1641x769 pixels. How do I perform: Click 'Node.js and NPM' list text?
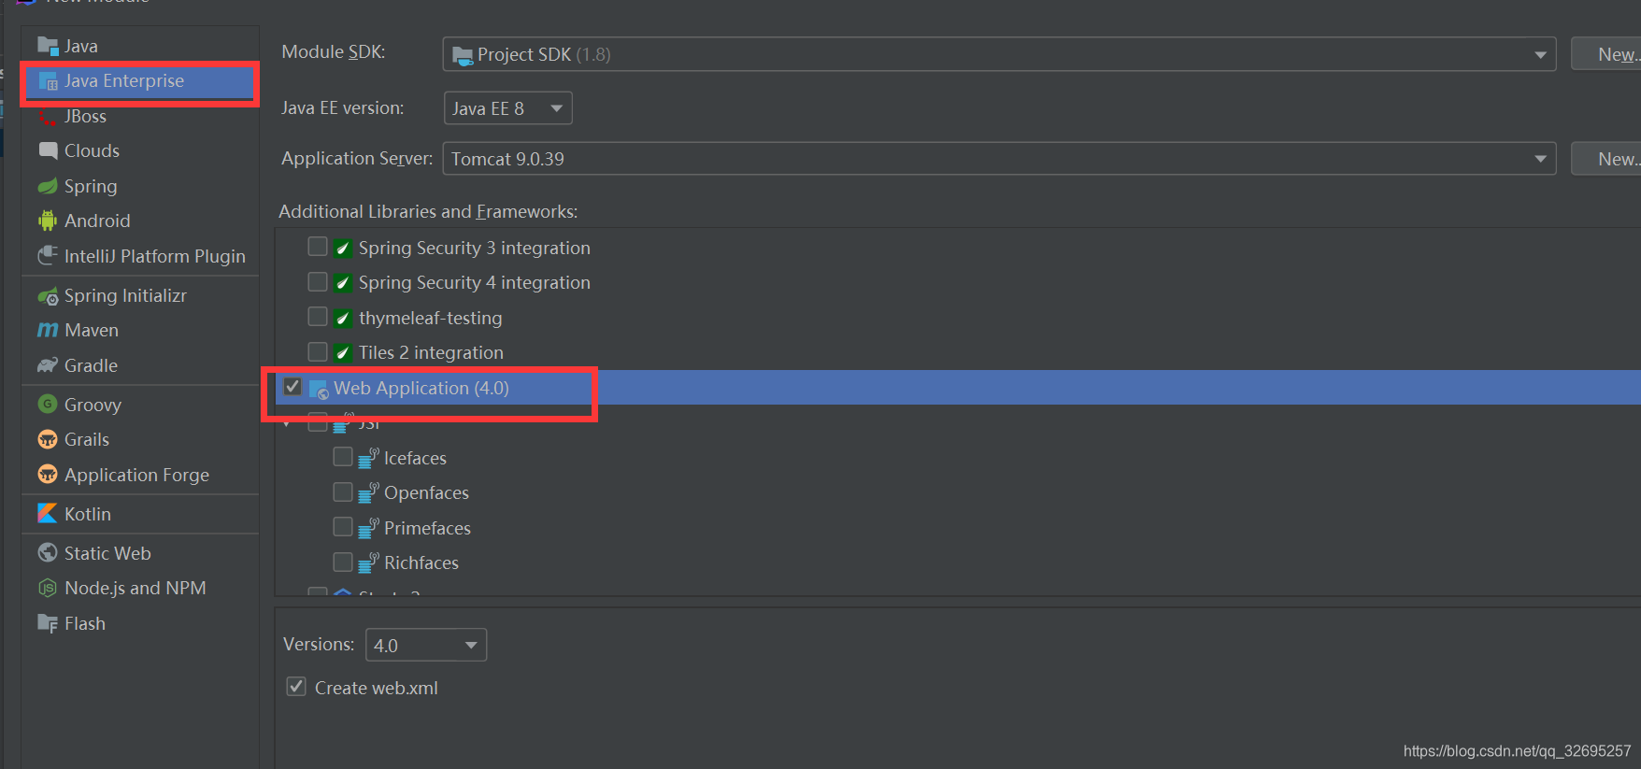pos(136,588)
